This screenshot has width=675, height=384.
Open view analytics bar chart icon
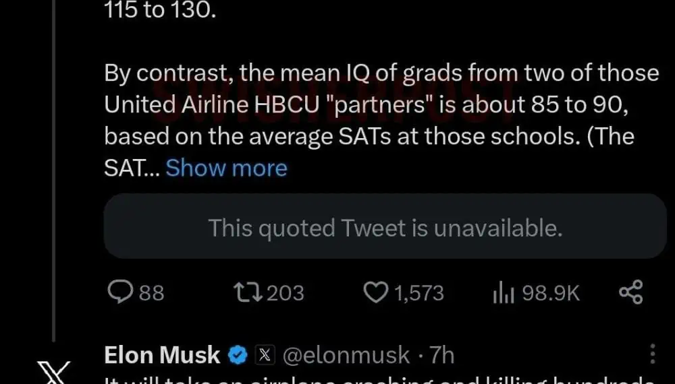[x=503, y=293]
